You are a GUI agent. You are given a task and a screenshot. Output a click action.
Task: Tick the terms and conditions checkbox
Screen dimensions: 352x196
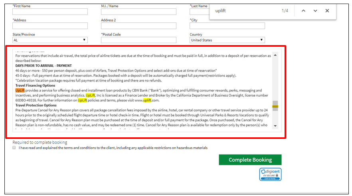coord(14,148)
